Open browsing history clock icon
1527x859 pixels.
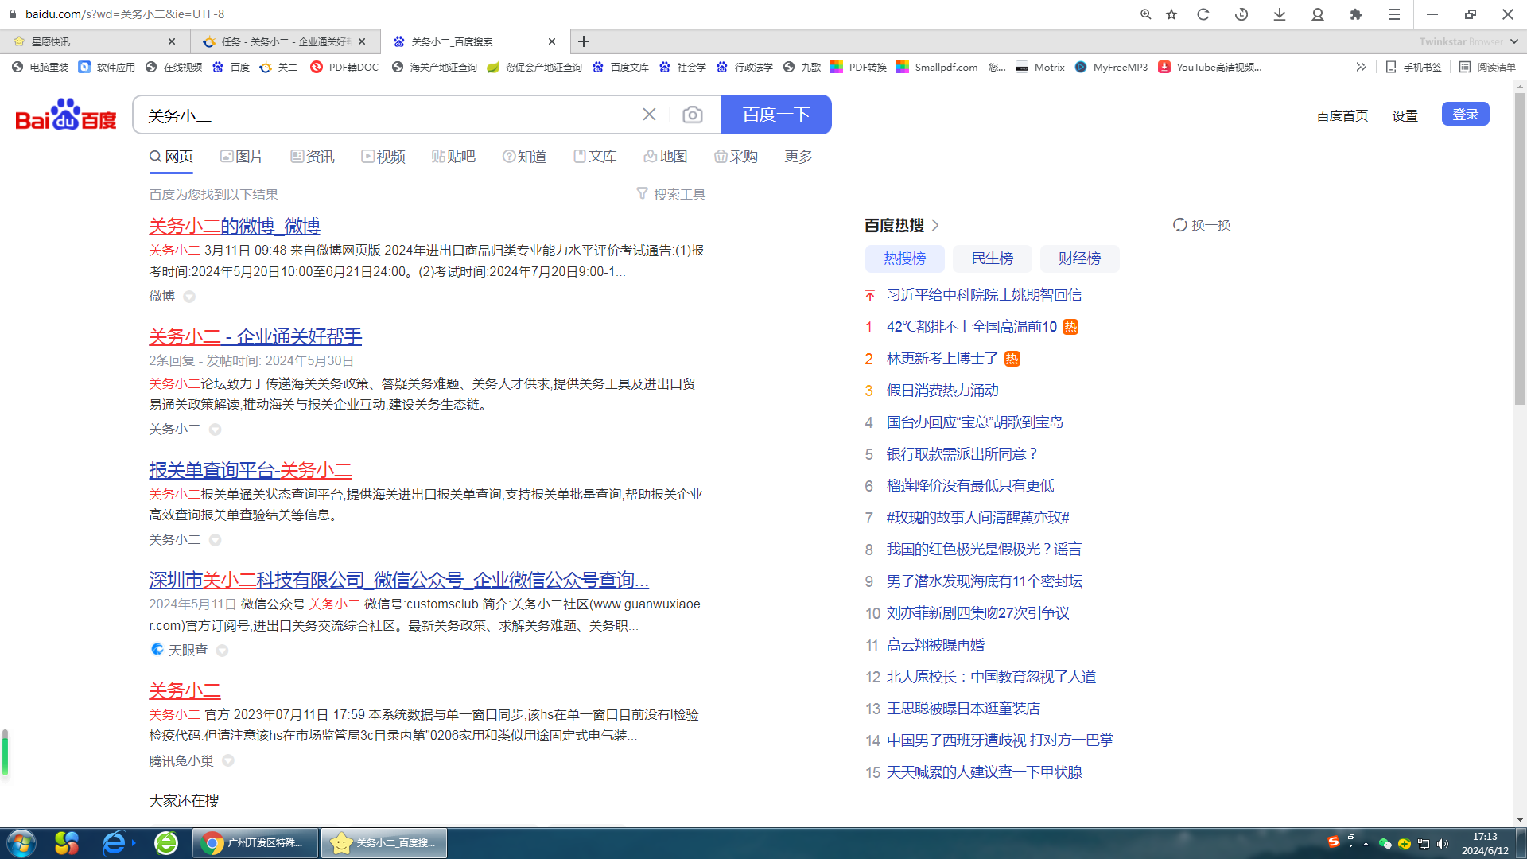pos(1241,14)
